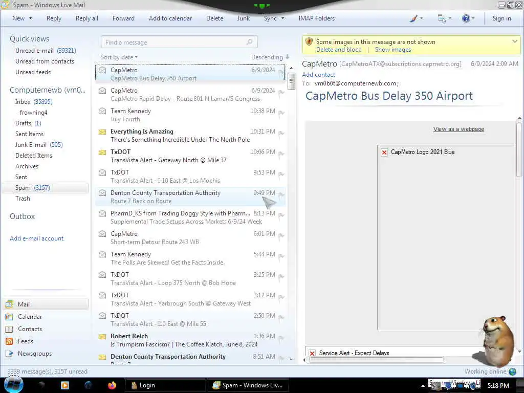The width and height of the screenshot is (524, 393).
Task: Open the Contacts icon in the bottom navigation
Action: point(9,329)
